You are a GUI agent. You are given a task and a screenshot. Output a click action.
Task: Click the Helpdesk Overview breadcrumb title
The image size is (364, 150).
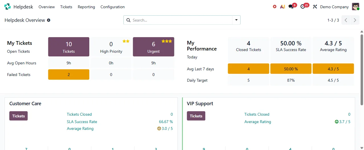click(x=25, y=20)
